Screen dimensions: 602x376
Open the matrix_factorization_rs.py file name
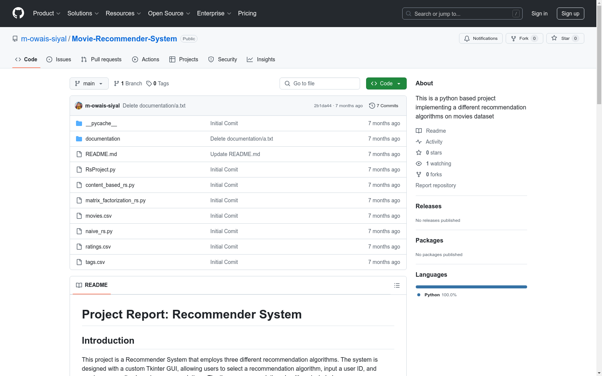116,200
